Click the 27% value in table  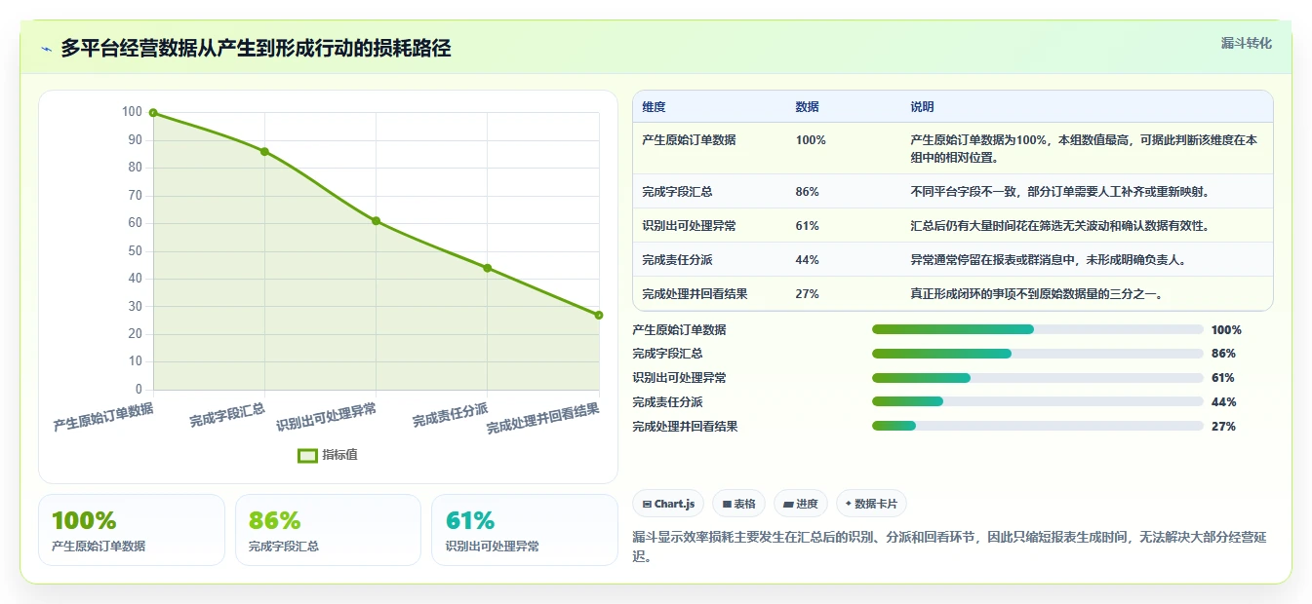807,294
